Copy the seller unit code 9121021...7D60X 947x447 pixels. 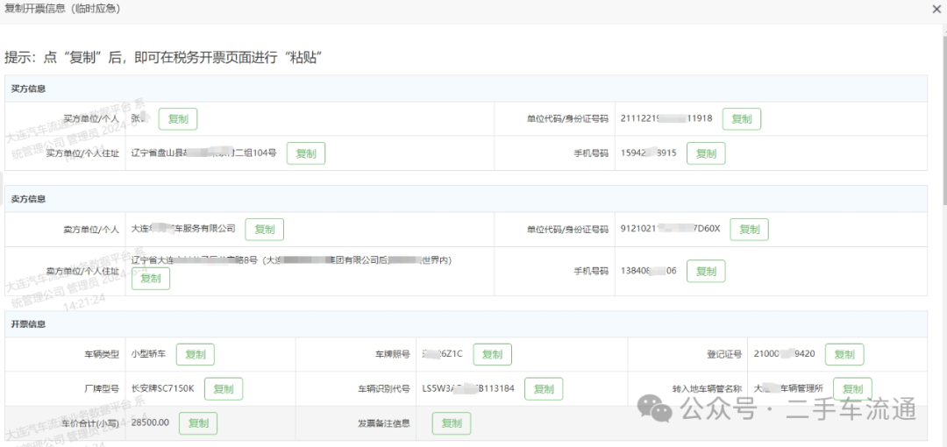pos(749,230)
